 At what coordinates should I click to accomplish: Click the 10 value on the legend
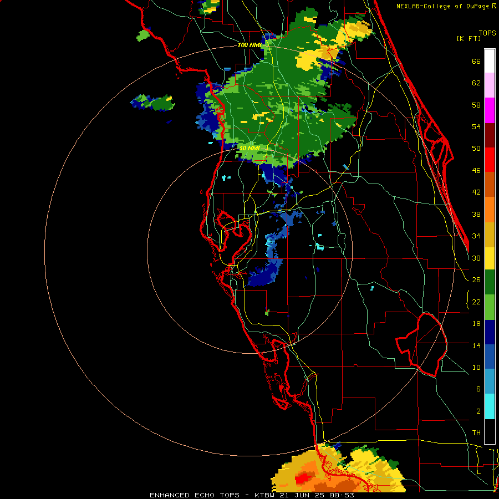[x=476, y=367]
